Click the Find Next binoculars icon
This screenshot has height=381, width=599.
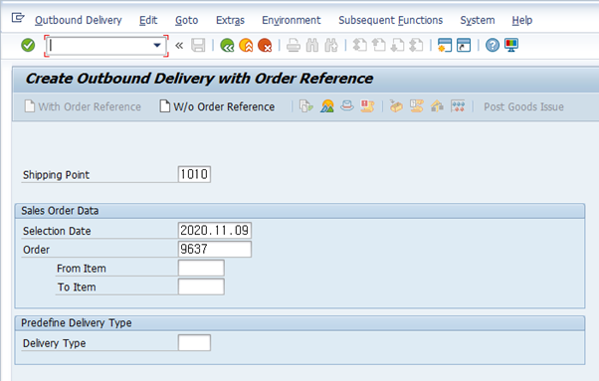(331, 46)
